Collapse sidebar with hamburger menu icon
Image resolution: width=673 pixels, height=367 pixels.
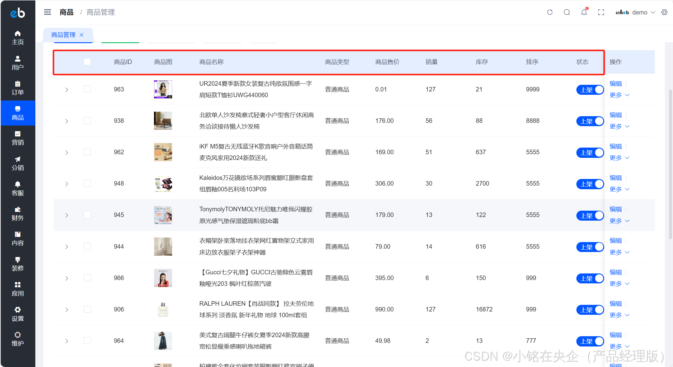(x=47, y=12)
